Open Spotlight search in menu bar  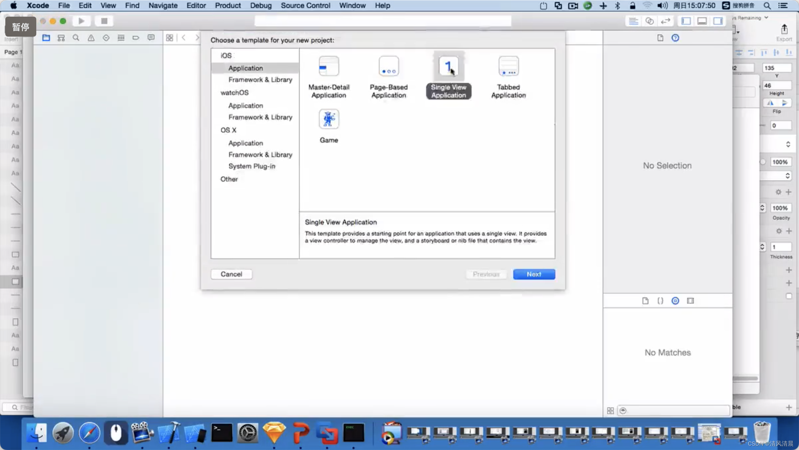pyautogui.click(x=767, y=5)
